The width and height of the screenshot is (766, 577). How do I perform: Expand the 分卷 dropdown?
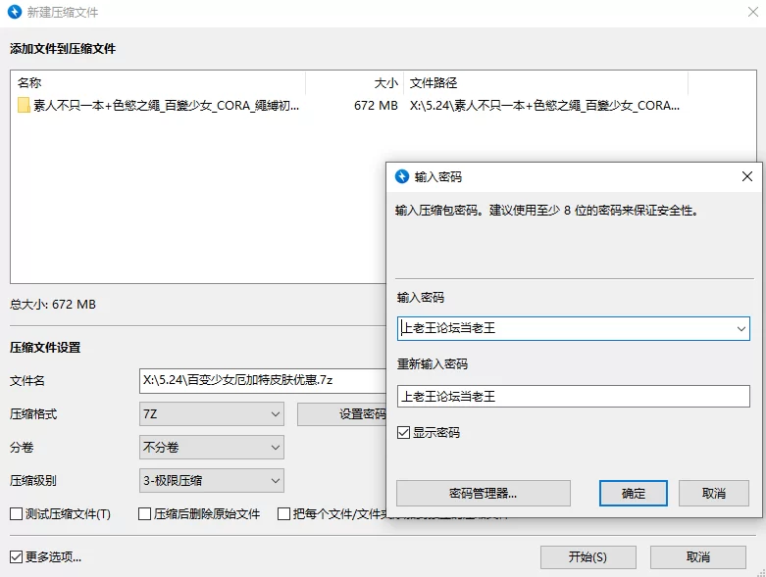[212, 448]
